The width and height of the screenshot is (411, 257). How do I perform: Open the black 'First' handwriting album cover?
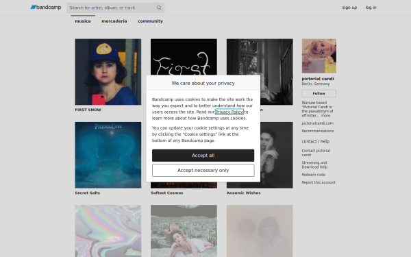click(184, 57)
